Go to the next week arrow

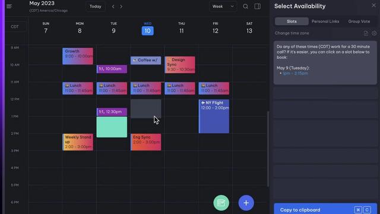click(121, 7)
